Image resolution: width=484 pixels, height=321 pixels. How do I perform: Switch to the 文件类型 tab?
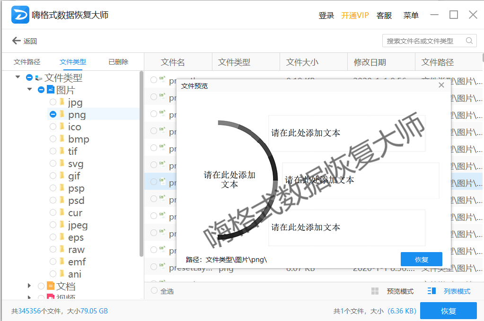(x=73, y=62)
